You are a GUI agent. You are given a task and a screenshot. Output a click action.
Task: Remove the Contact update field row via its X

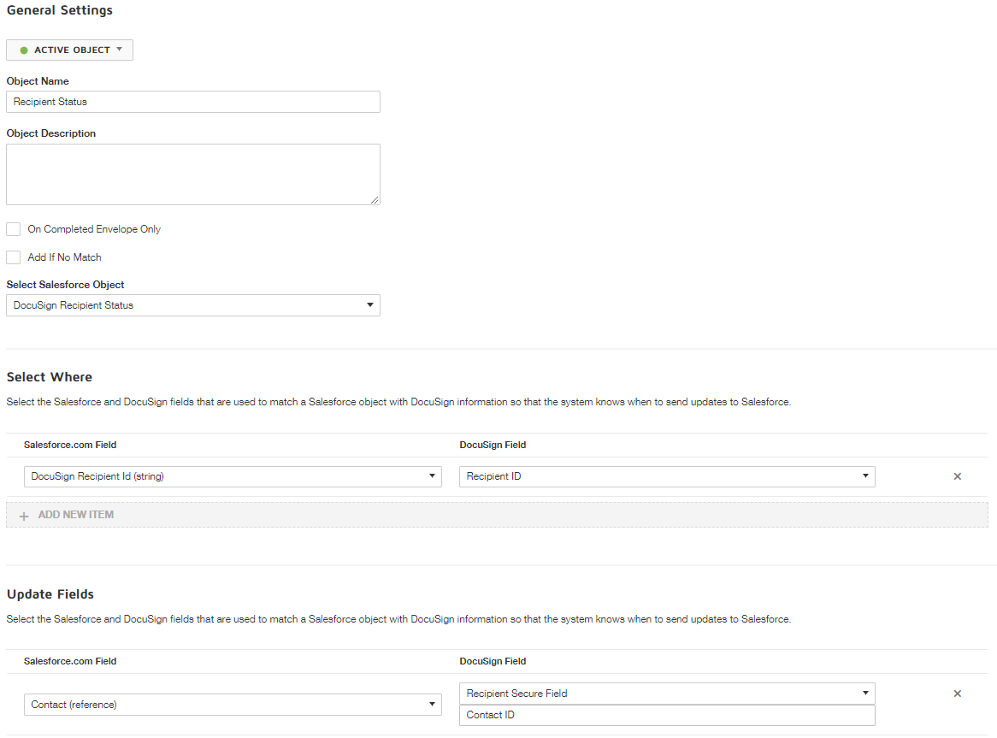957,694
